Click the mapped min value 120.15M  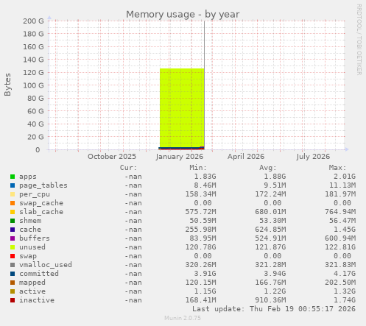200,283
